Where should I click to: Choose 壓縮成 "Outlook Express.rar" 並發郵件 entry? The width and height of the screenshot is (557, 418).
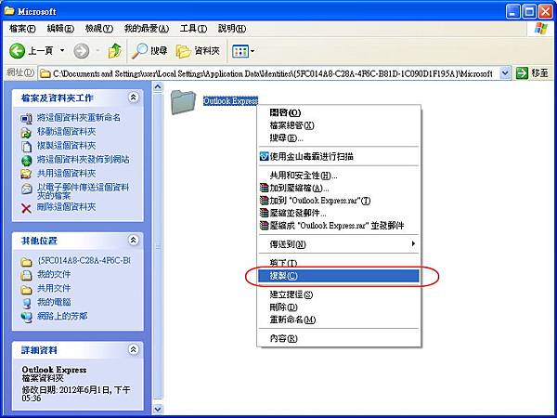pyautogui.click(x=339, y=226)
